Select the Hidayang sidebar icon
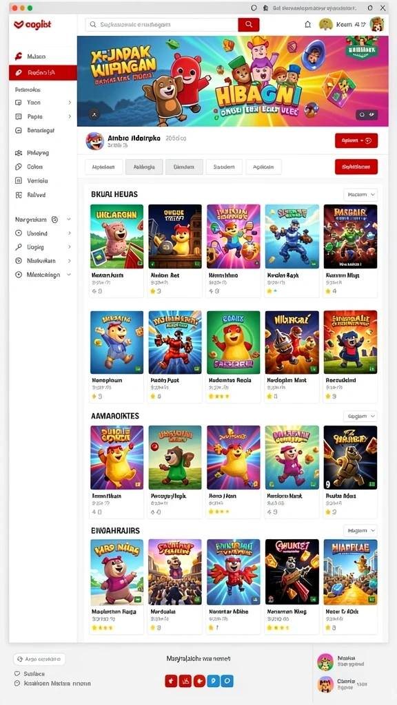 pyautogui.click(x=19, y=153)
